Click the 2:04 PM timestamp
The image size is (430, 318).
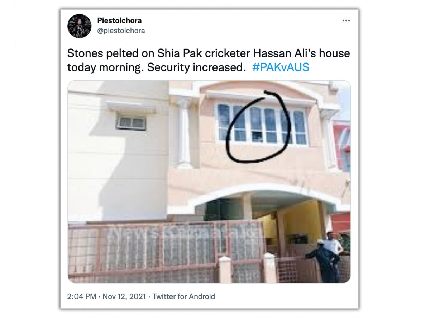[81, 296]
